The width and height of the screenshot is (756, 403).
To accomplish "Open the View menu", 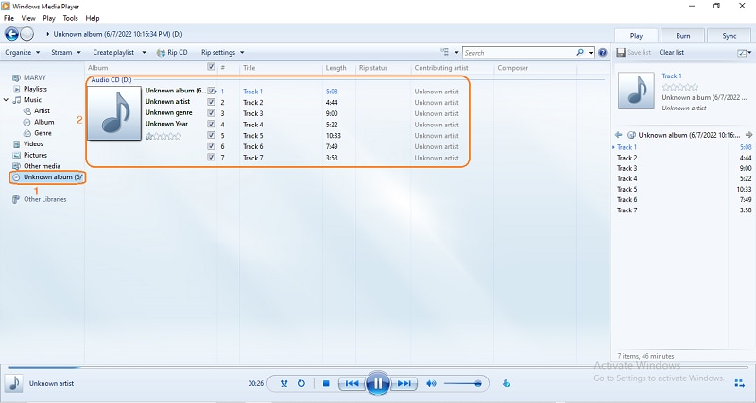I will [x=28, y=18].
